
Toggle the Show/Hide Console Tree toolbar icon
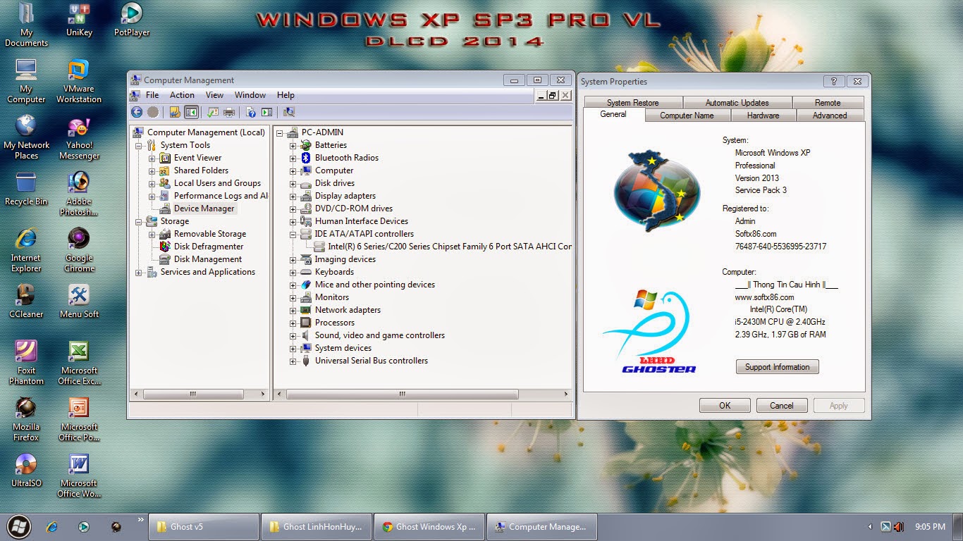(x=191, y=112)
